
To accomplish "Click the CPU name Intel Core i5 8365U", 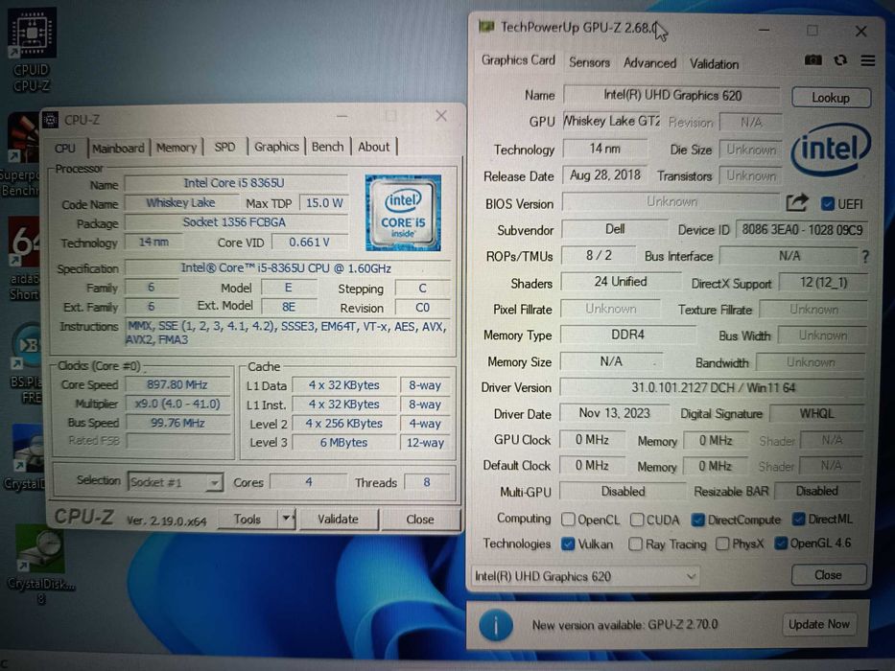I will pyautogui.click(x=234, y=182).
